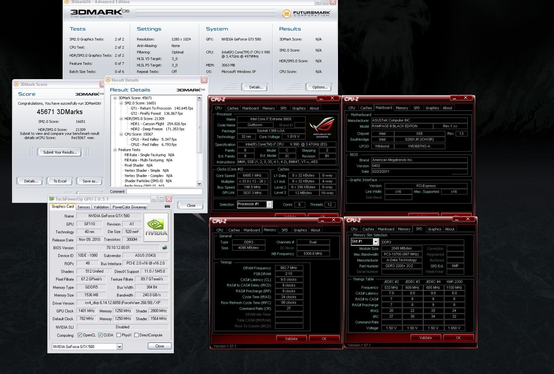Click the Close button in GPU-Z

coord(160,346)
